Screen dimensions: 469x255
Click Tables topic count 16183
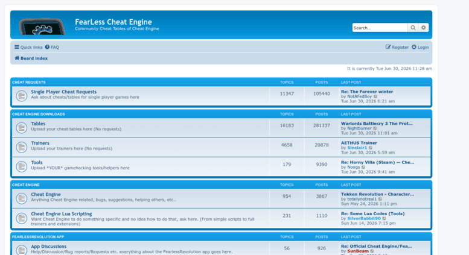pyautogui.click(x=287, y=125)
